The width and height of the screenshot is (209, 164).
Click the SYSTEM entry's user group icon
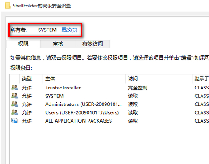15,96
